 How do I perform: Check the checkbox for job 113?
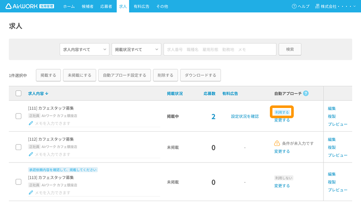click(18, 182)
